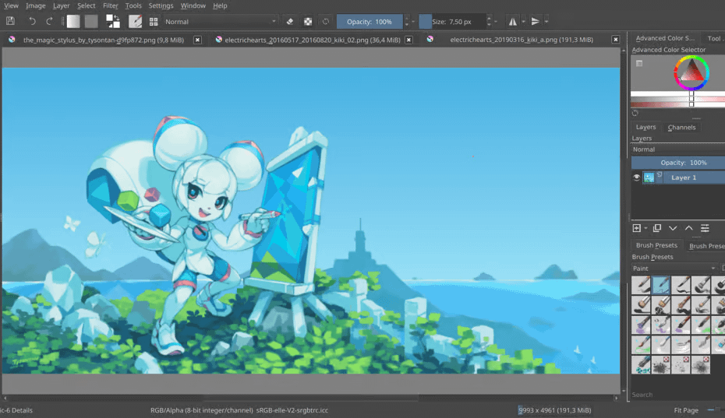Open the Paint brush tag dropdown
Screen dimensions: 725x418
point(674,269)
